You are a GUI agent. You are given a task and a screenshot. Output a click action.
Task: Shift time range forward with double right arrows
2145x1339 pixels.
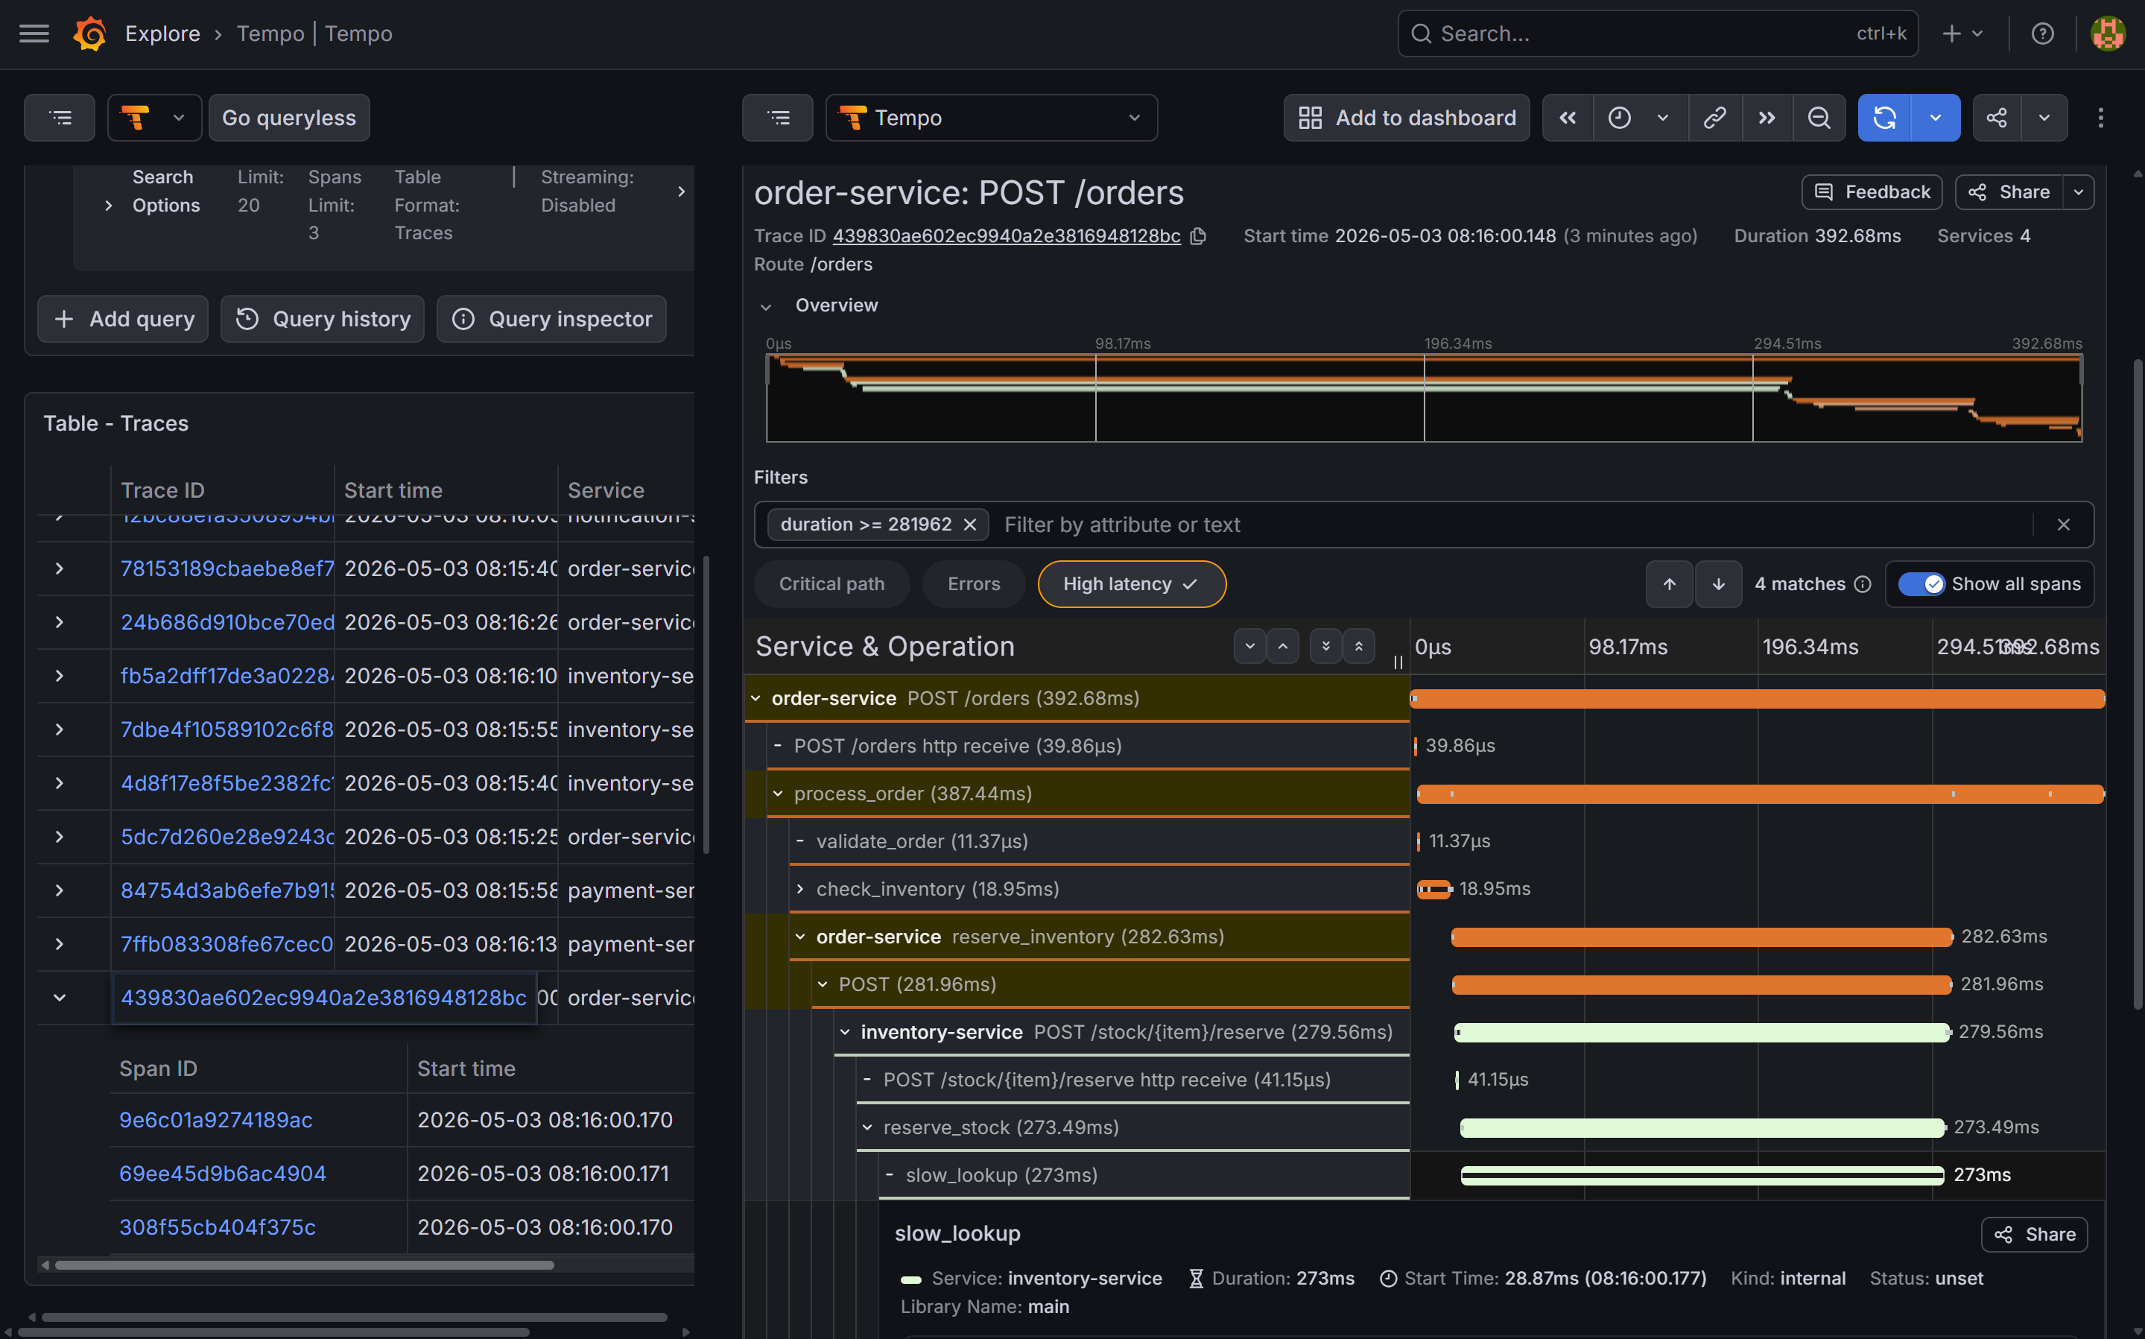(1766, 118)
